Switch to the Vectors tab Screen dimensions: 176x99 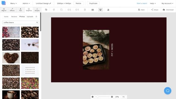[14, 16]
